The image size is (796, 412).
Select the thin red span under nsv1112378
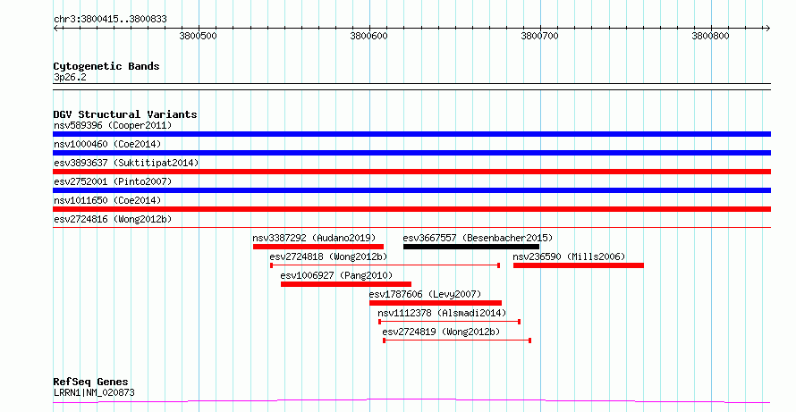pos(449,322)
